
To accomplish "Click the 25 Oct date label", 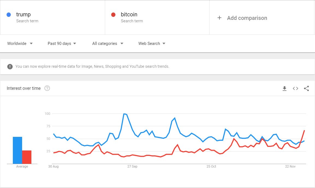I will [x=211, y=167].
